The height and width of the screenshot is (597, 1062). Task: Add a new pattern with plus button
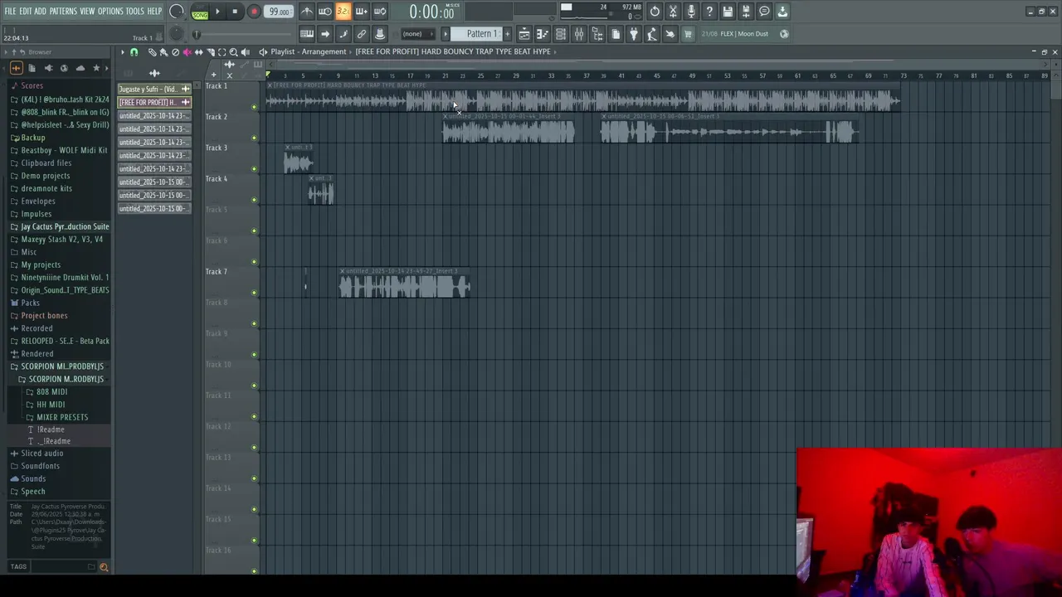(x=508, y=34)
